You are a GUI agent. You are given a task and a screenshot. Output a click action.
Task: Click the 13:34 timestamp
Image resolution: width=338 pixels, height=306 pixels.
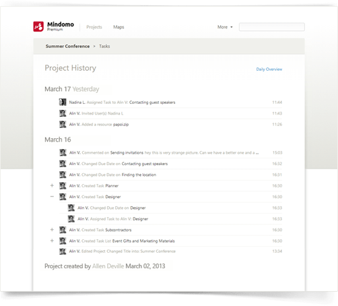[277, 251]
